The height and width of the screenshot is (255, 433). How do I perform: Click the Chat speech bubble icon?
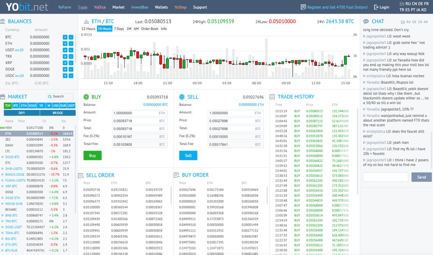point(366,21)
